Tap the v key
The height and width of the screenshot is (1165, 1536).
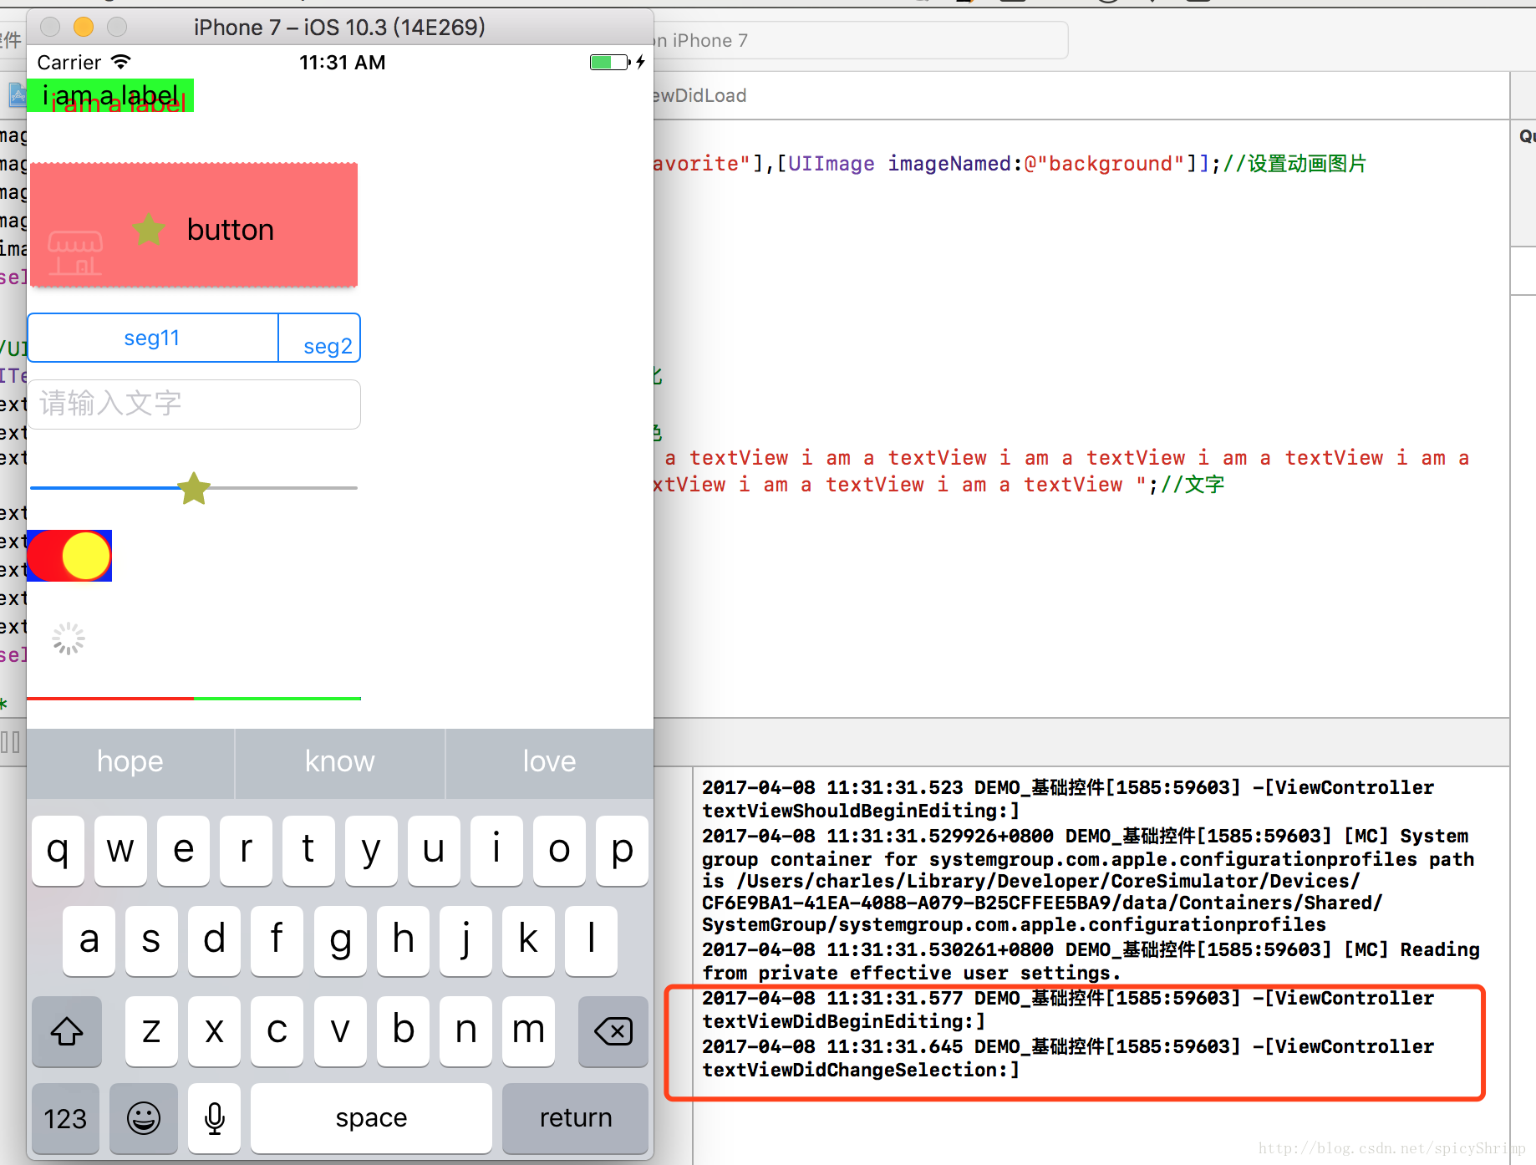[340, 1030]
